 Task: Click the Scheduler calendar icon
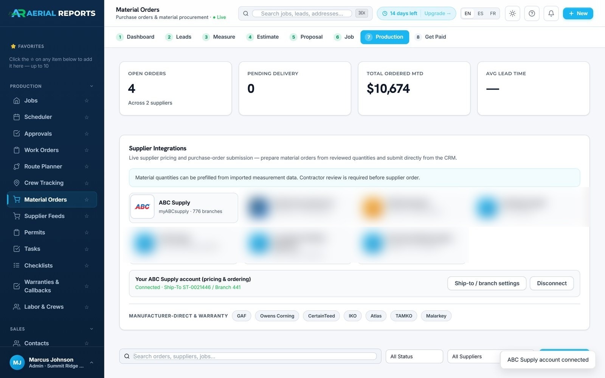17,117
